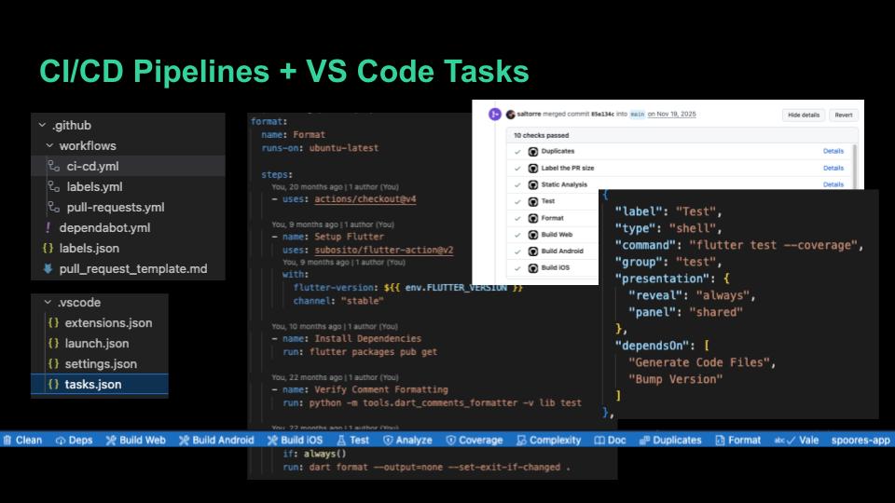
Task: Click the '10 checks passed' header
Action: pyautogui.click(x=541, y=136)
